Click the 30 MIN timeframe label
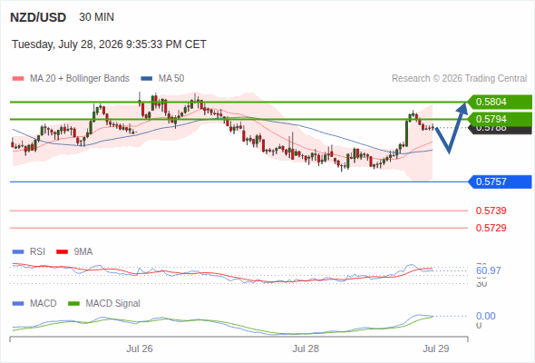This screenshot has height=363, width=535. click(x=96, y=17)
